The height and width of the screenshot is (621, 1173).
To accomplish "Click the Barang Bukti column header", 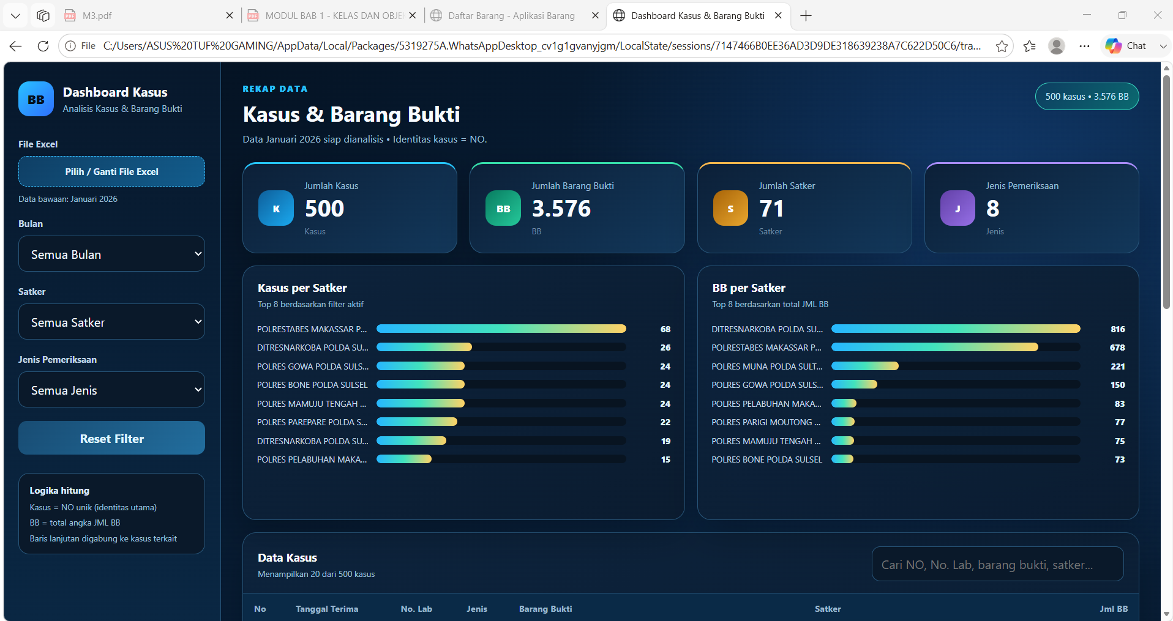I will point(545,609).
